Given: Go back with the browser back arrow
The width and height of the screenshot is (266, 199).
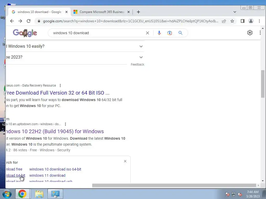Looking at the screenshot, I should pos(12,21).
